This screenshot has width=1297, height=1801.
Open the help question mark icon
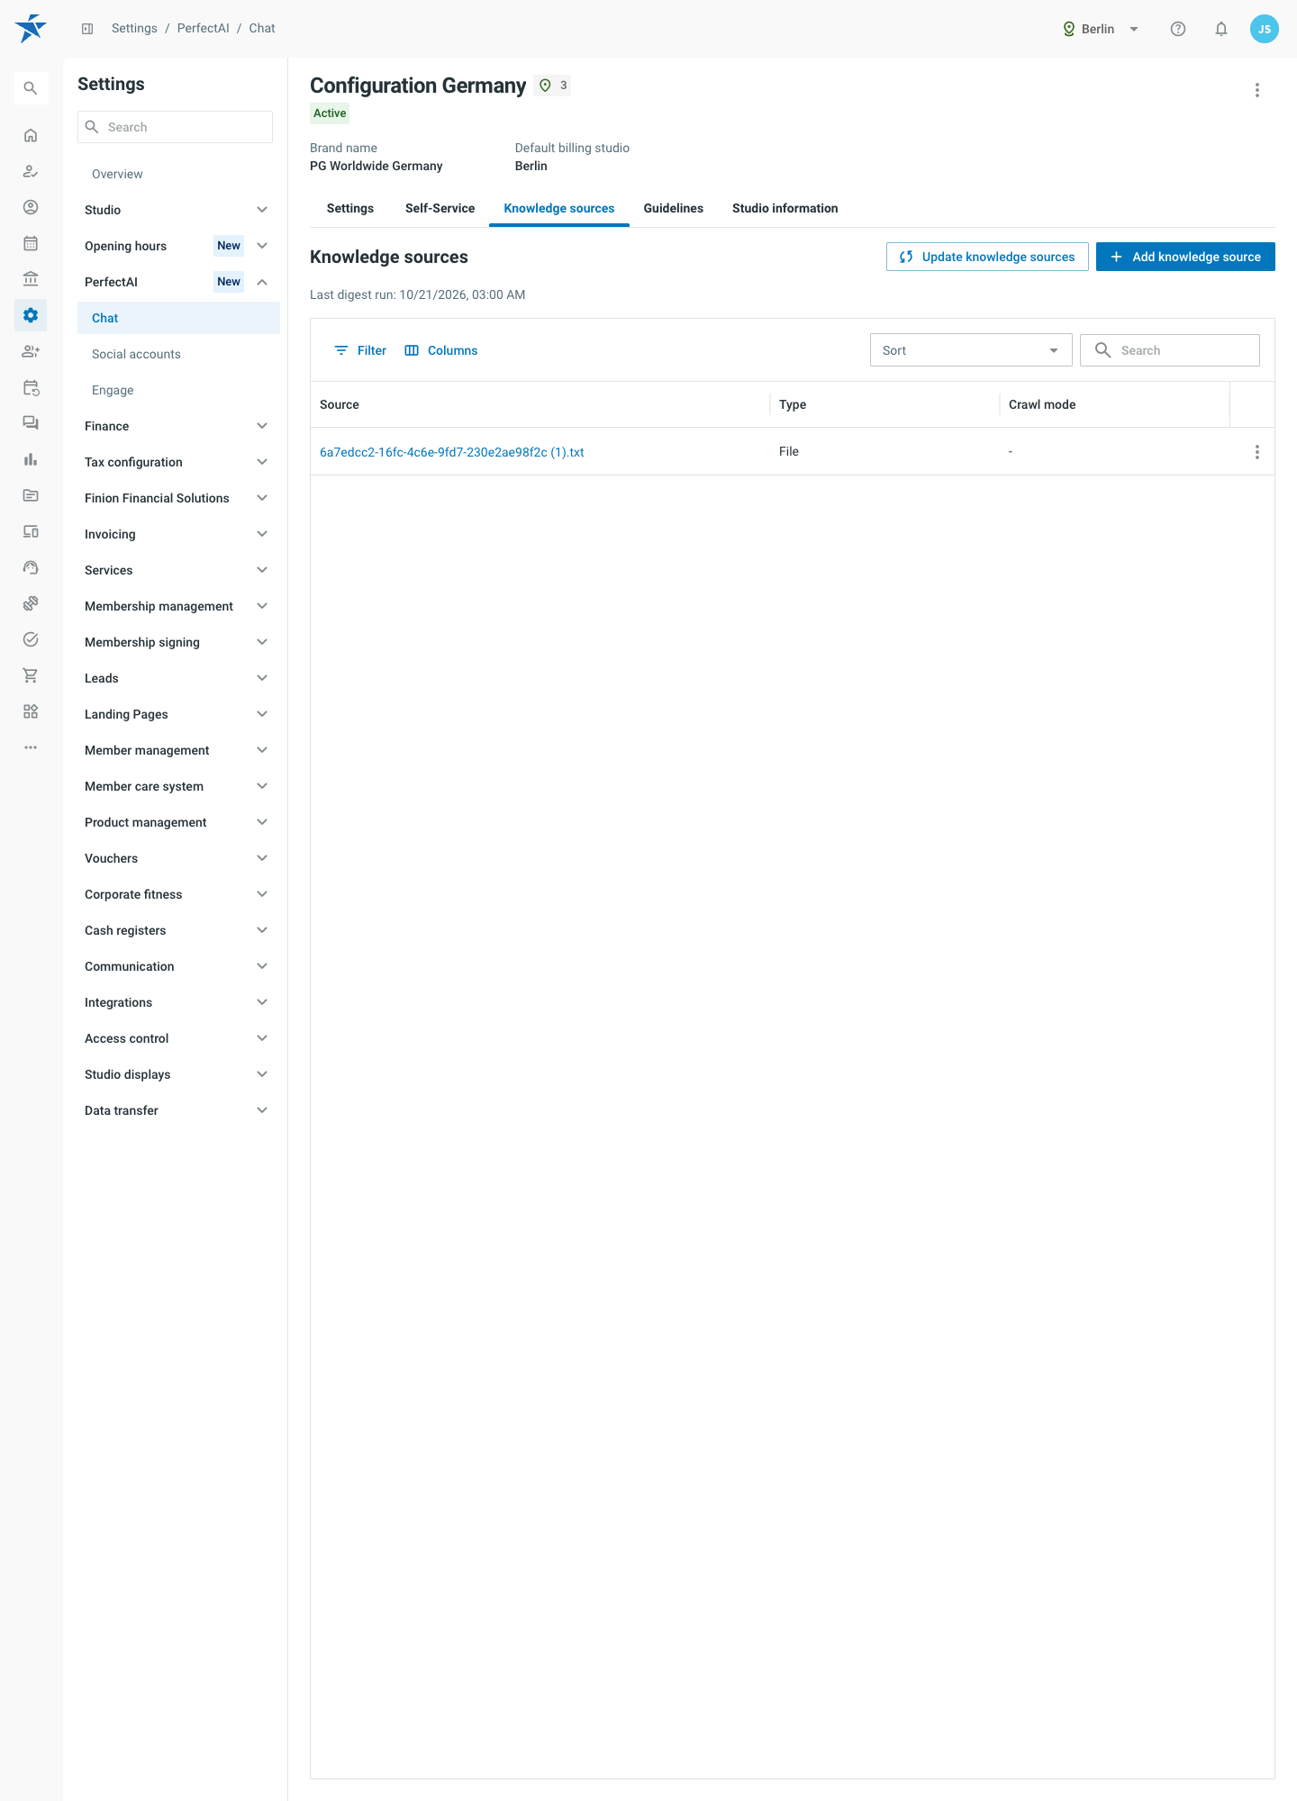tap(1178, 29)
